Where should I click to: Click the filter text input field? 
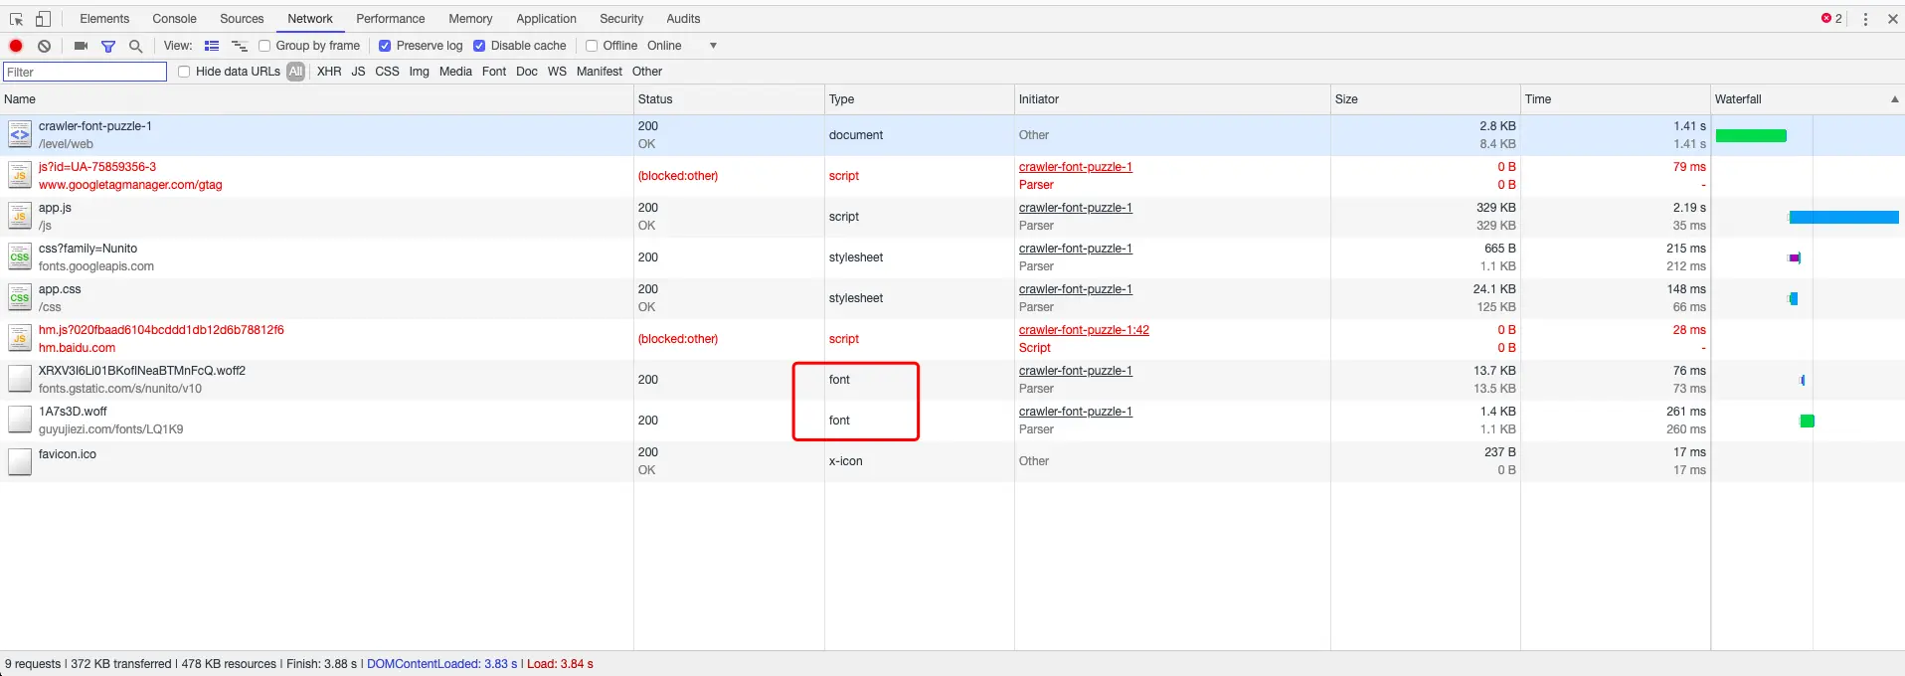(86, 72)
